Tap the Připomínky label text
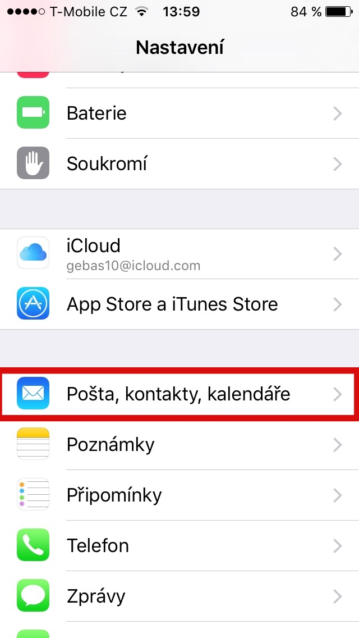This screenshot has width=359, height=638. click(x=114, y=495)
